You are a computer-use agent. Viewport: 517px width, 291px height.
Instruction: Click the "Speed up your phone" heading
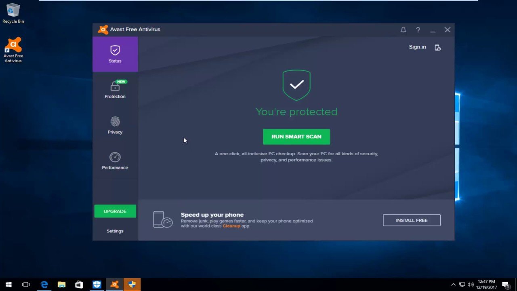pos(212,215)
